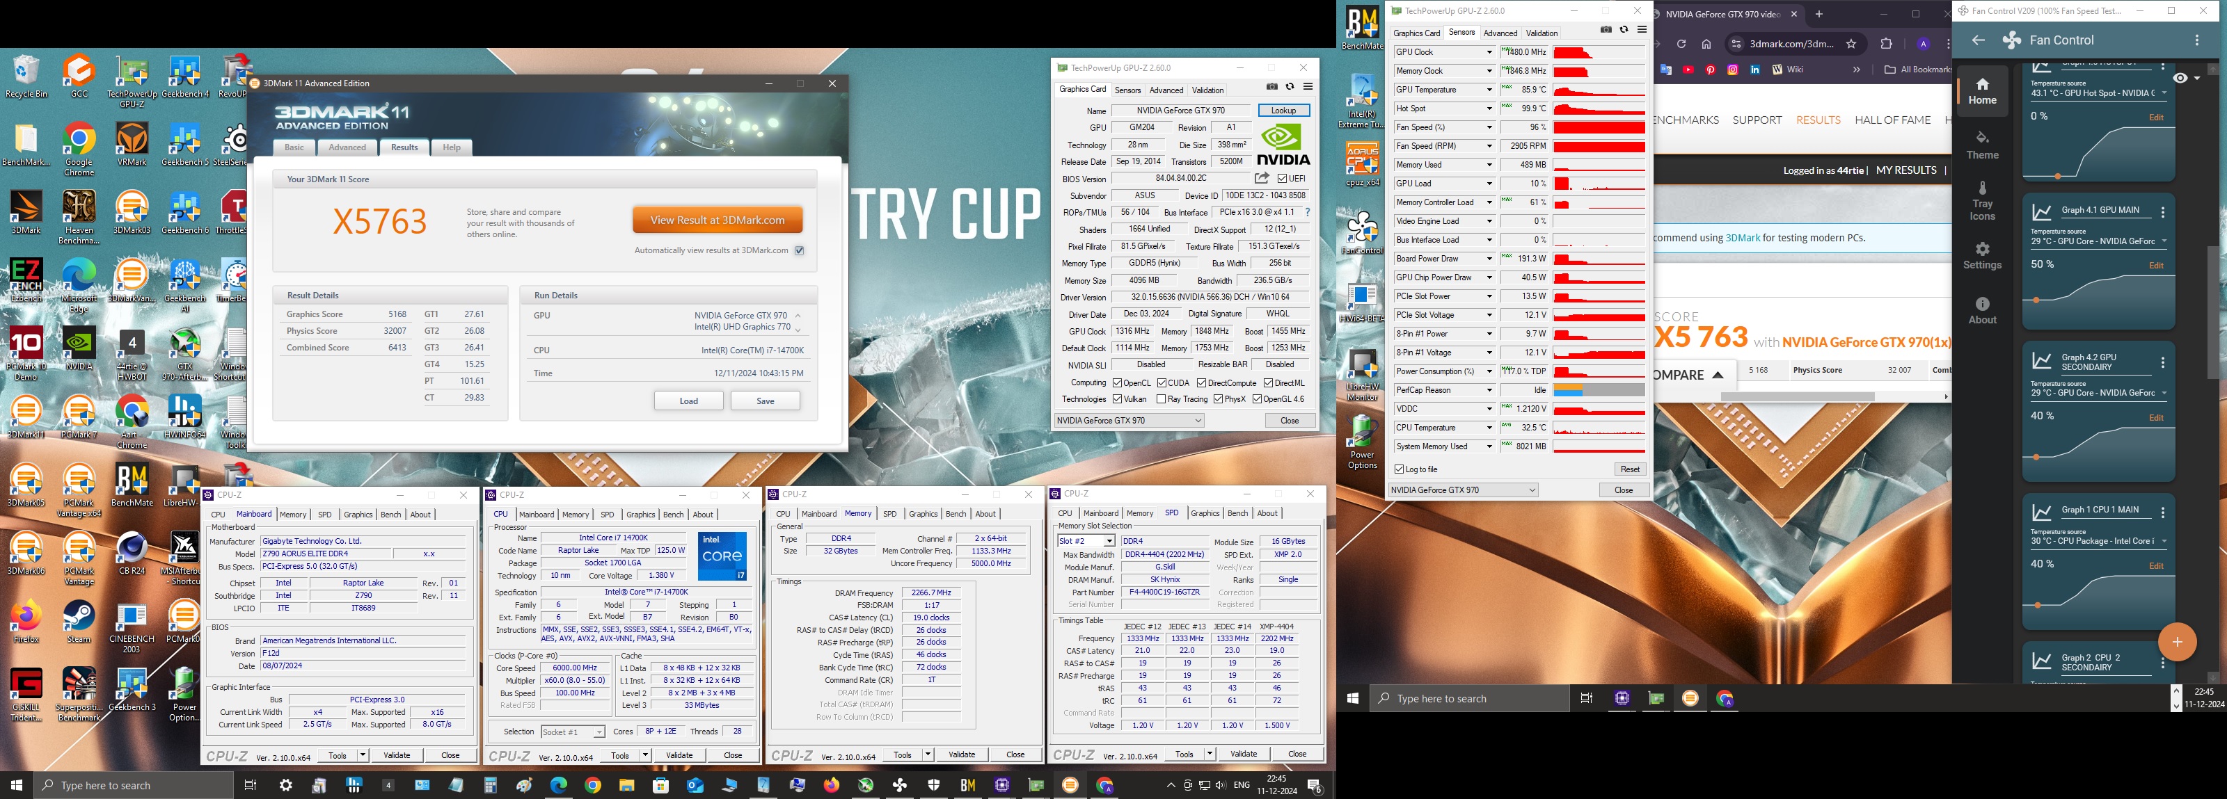The width and height of the screenshot is (2227, 799).
Task: Toggle the Vulkan checkbox in GPU-Z
Action: pos(1118,399)
